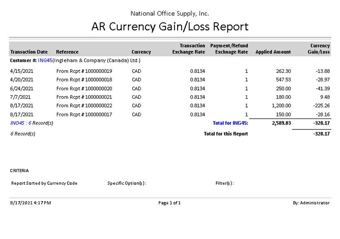Click the 4/20/2021 transaction date
340x239 pixels.
pyautogui.click(x=21, y=80)
